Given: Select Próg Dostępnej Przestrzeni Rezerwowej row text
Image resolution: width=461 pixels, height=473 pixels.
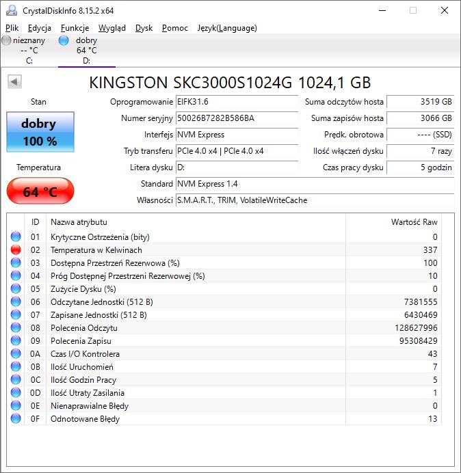Looking at the screenshot, I should point(128,276).
